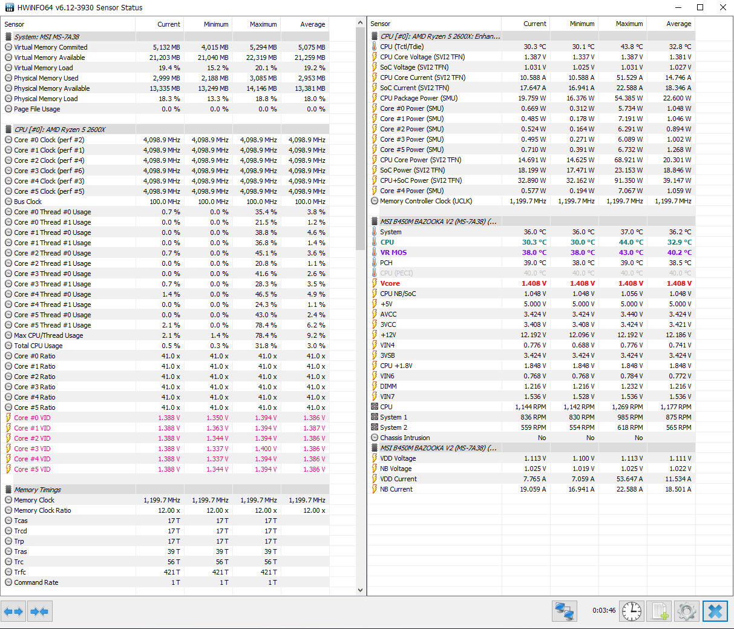Select CPU+SoC Power (SVI2 TFN) row
This screenshot has width=734, height=629.
(531, 180)
